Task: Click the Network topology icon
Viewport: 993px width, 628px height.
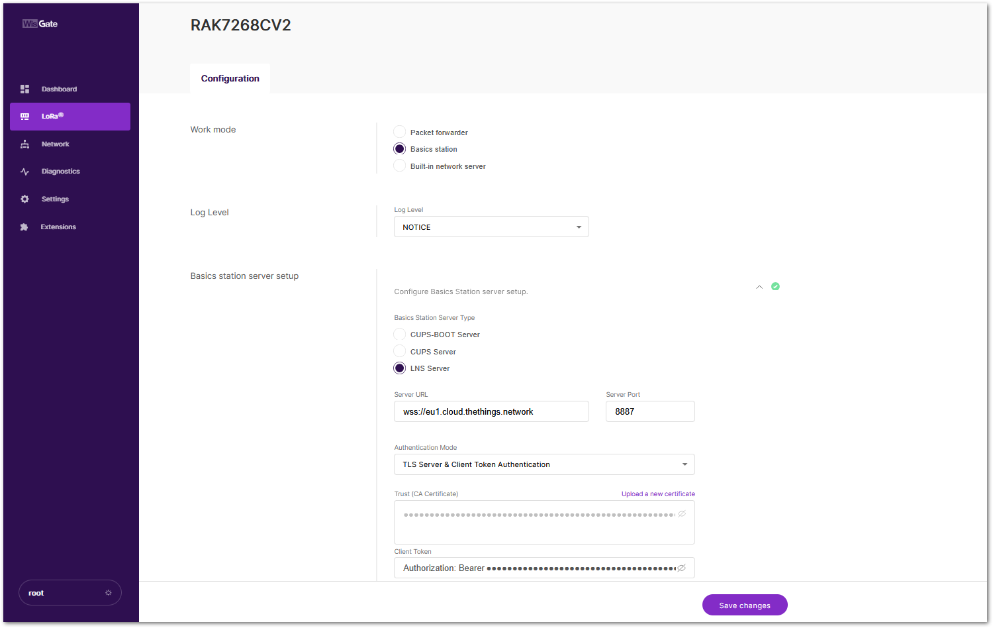Action: (x=24, y=144)
